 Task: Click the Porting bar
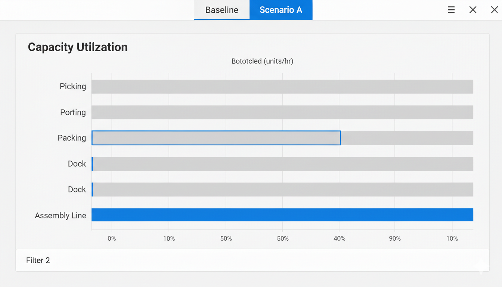(x=283, y=112)
